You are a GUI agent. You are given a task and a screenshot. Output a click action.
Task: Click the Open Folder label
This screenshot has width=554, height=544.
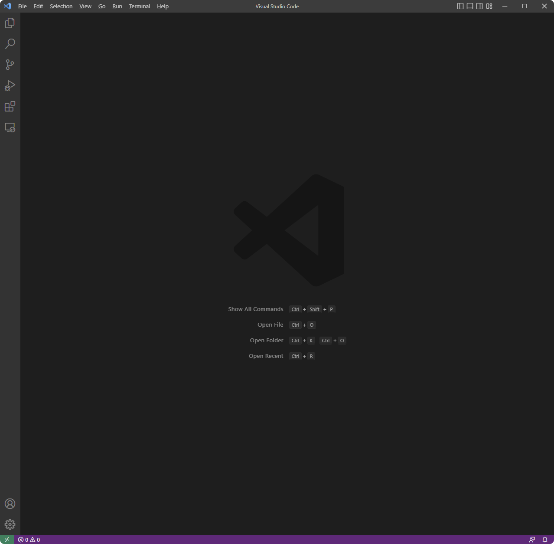[267, 341]
